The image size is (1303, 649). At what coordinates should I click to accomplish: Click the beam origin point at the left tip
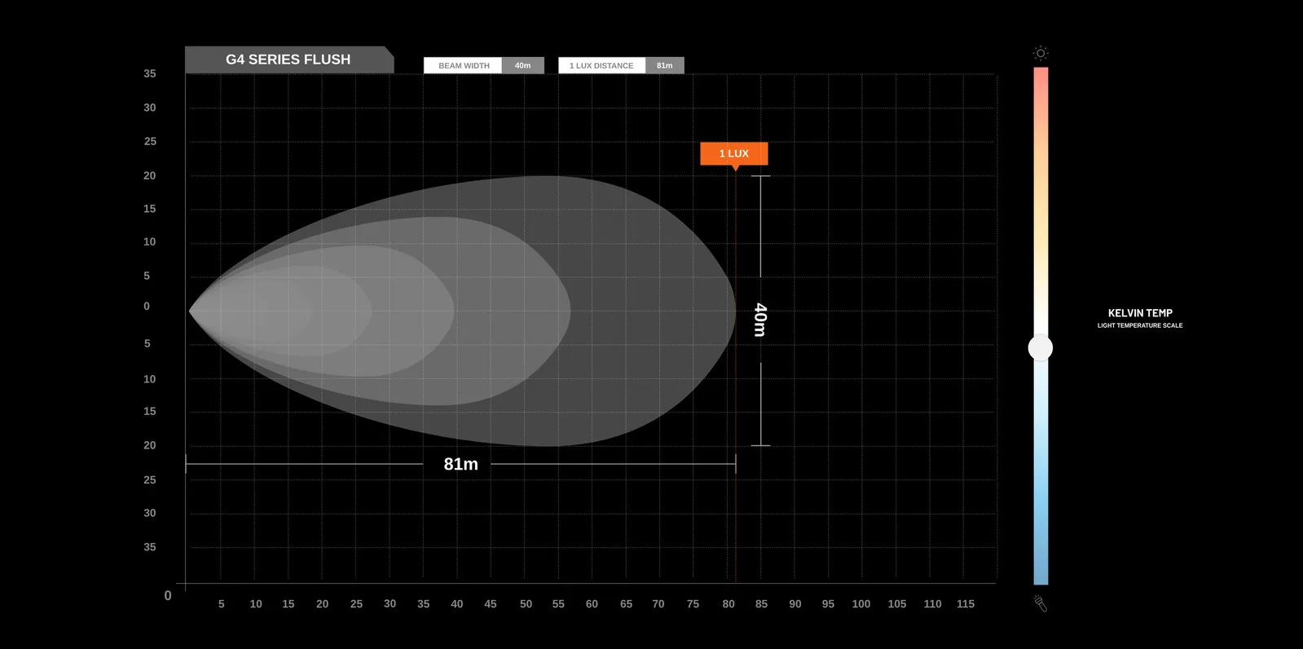(191, 311)
